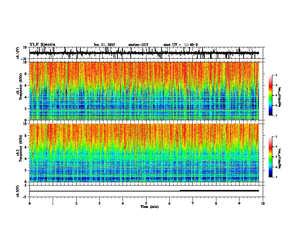Click the "station=OUJ" header label
Image resolution: width=296 pixels, height=228 pixels.
pyautogui.click(x=138, y=45)
